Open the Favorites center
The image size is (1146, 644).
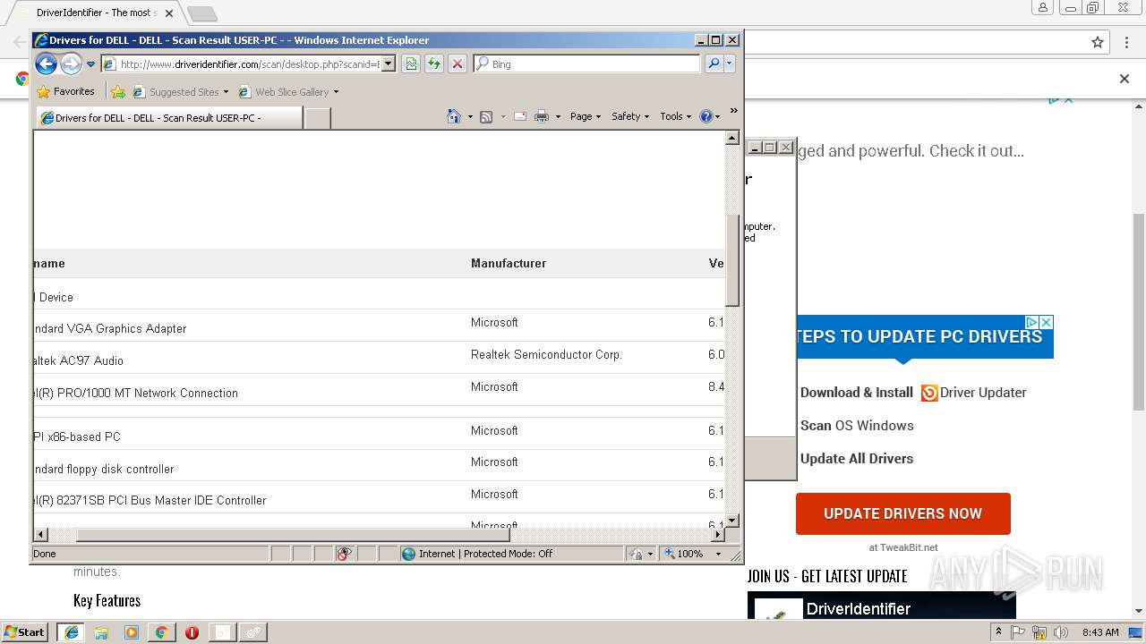click(x=65, y=91)
